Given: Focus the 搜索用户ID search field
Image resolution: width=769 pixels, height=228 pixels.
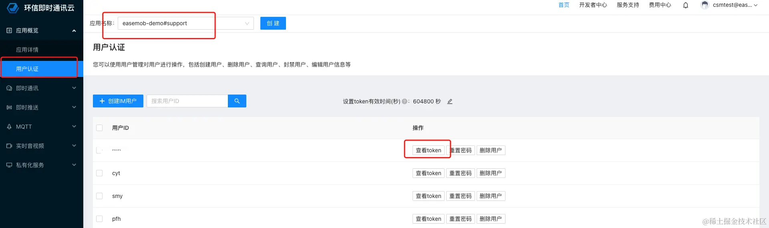Looking at the screenshot, I should click(x=187, y=101).
